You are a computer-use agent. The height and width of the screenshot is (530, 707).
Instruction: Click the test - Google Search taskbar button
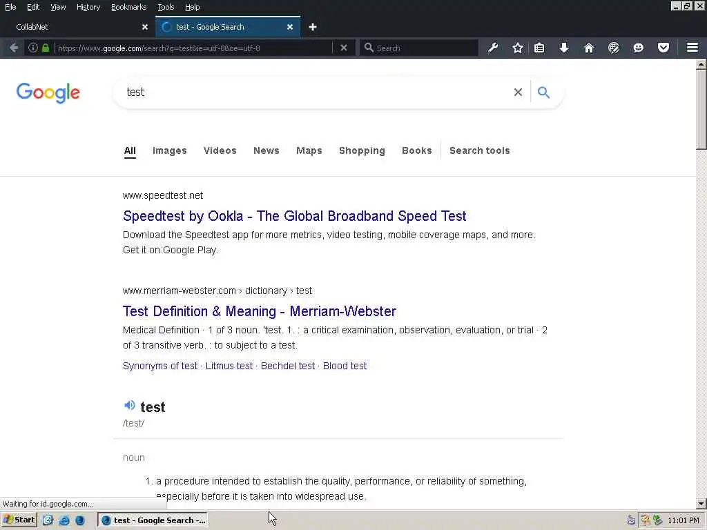(x=153, y=520)
